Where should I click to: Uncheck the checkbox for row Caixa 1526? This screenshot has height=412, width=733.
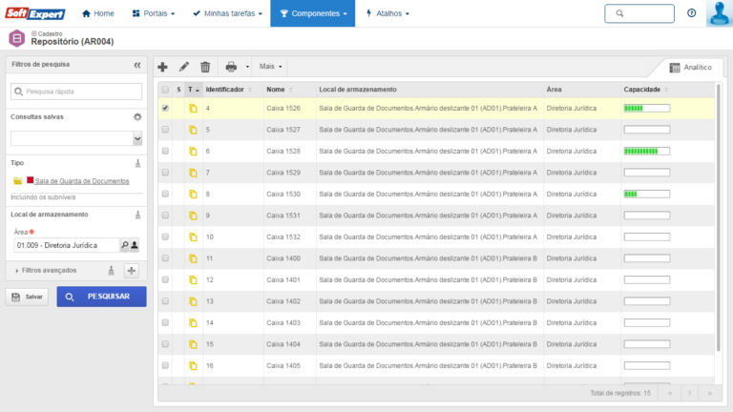pos(165,109)
